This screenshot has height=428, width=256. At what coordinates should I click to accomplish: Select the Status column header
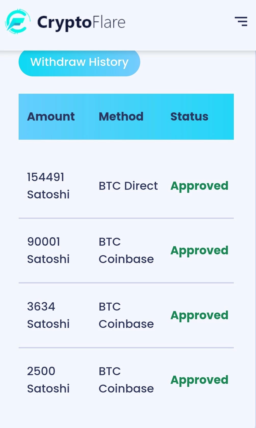[x=189, y=116]
